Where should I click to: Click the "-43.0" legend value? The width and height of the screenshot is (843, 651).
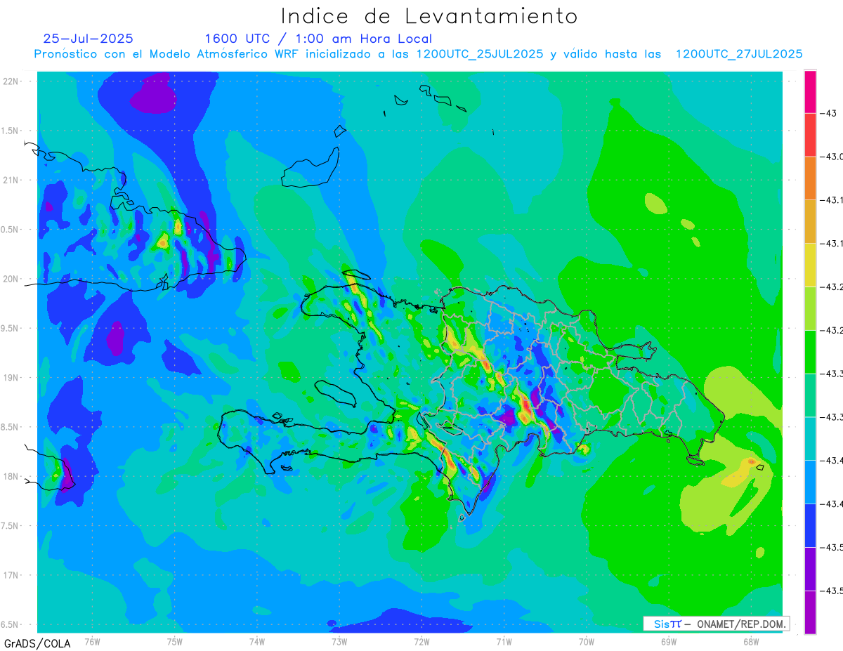pyautogui.click(x=832, y=157)
